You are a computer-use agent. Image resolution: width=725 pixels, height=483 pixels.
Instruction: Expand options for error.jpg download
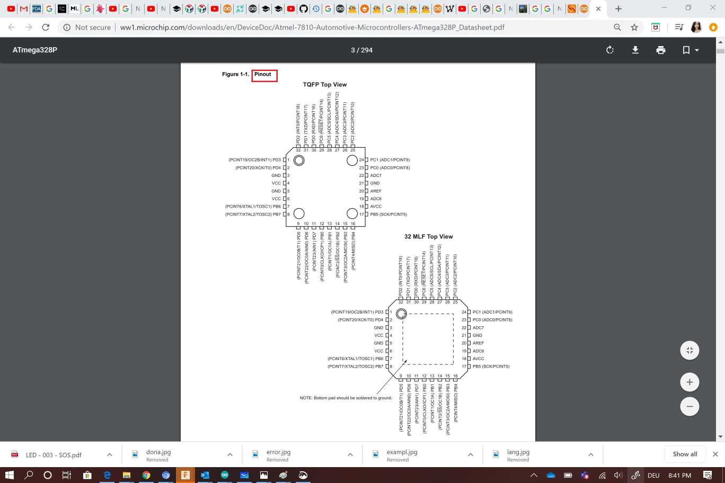click(x=350, y=454)
